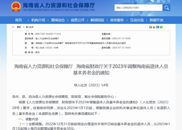
Task: Click the 主题分类 label
Action: pos(106,34)
